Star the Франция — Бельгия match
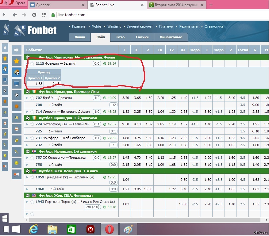This screenshot has width=269, height=236. tap(32, 63)
